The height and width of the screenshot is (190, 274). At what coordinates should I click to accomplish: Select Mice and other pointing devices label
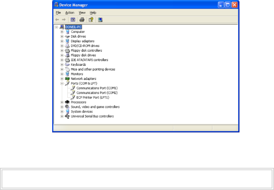click(93, 69)
